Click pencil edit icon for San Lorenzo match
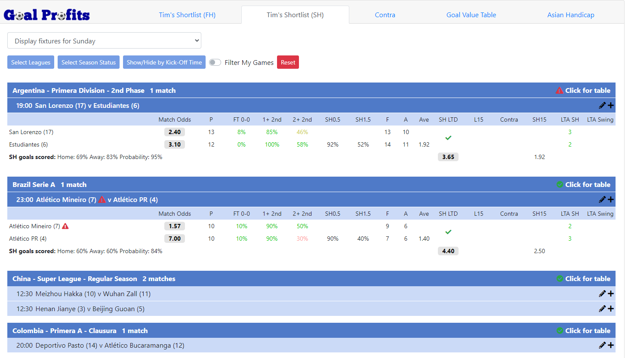 [602, 105]
